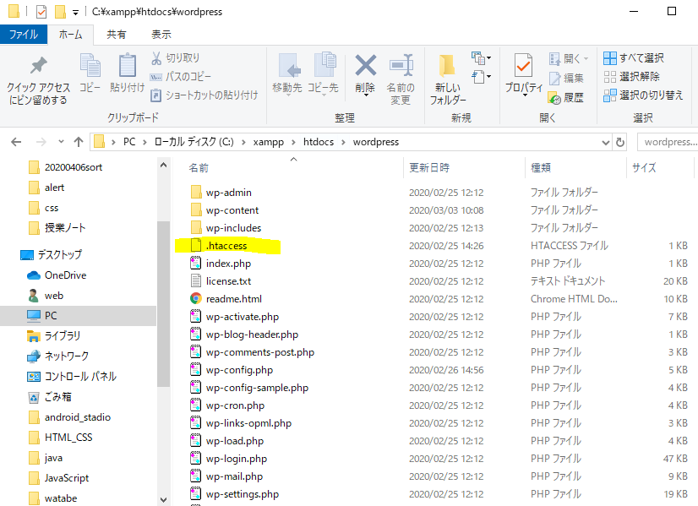The image size is (698, 506).
Task: Switch to the View (表示) tab
Action: click(161, 35)
